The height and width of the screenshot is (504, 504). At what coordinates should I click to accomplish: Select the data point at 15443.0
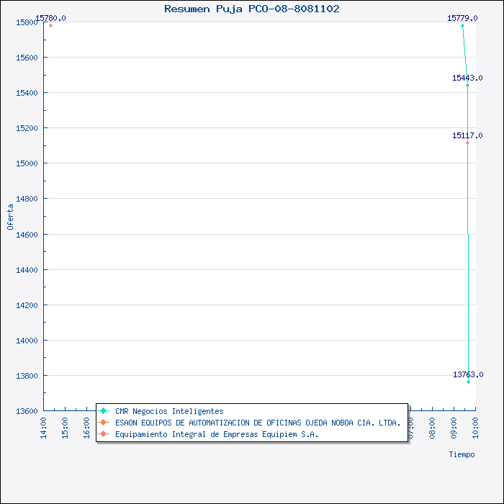tap(467, 85)
